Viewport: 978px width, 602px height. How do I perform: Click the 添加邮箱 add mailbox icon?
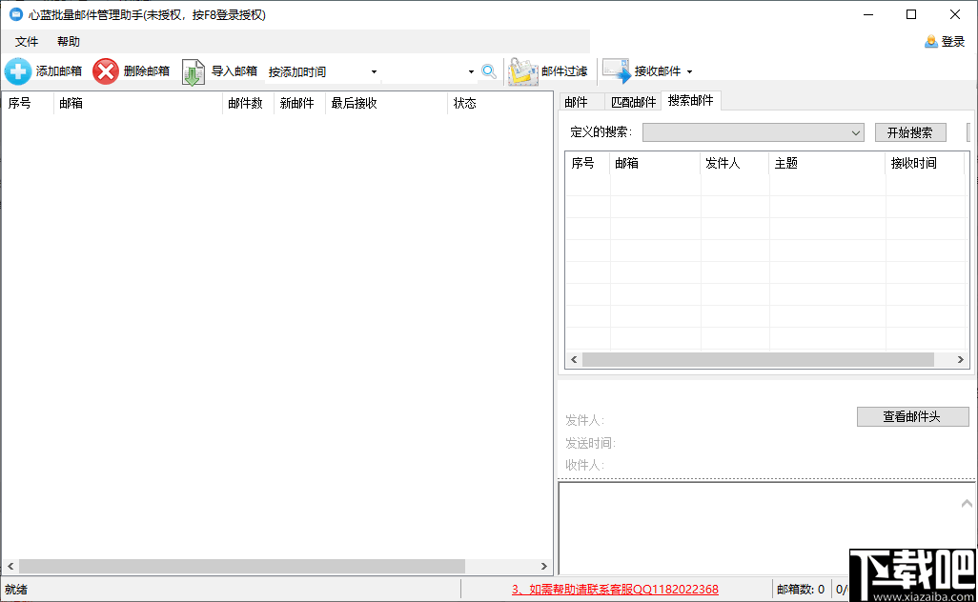18,71
